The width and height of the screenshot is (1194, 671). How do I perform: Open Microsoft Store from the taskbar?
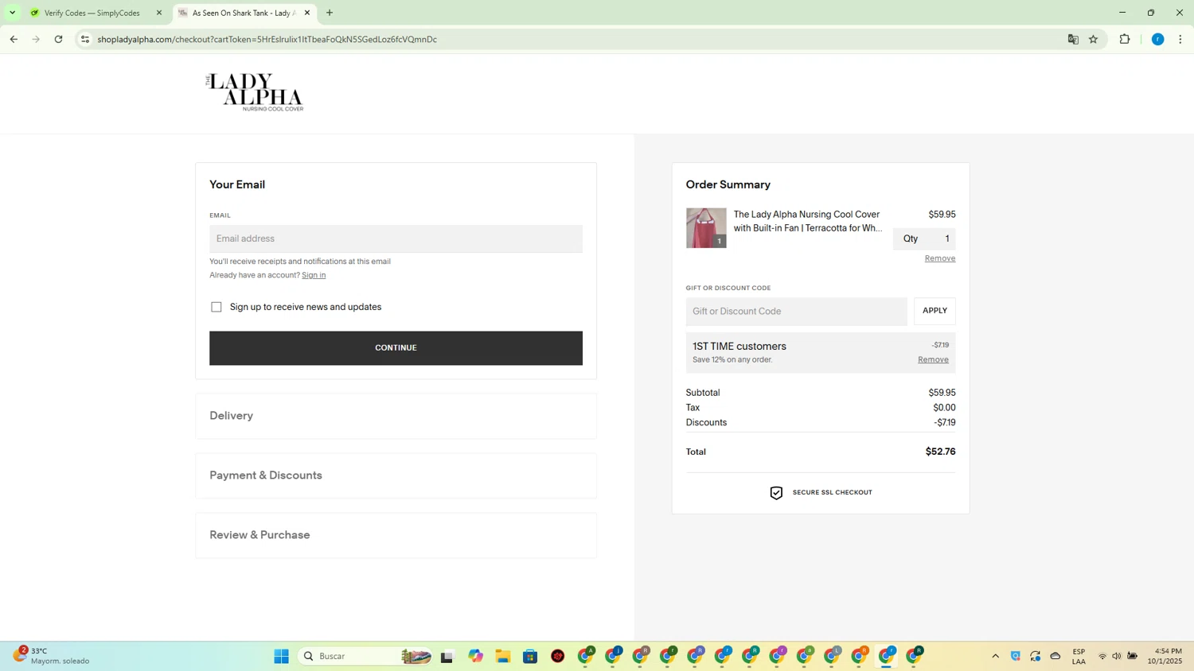click(530, 656)
